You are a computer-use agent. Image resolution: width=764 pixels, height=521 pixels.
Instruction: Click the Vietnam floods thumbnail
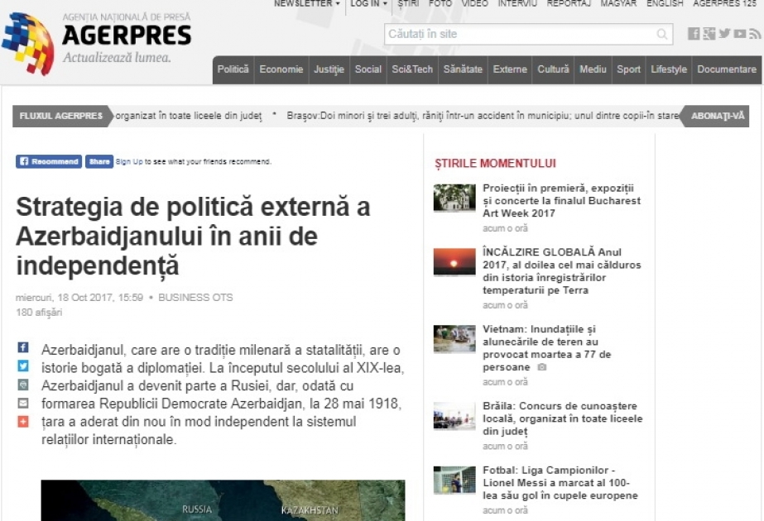tap(454, 339)
